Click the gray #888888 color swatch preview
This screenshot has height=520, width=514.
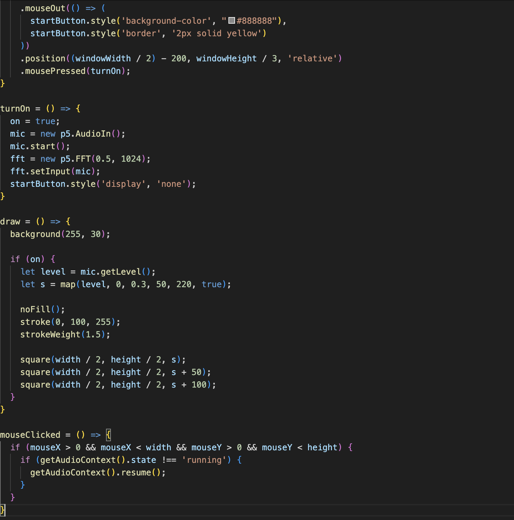tap(232, 21)
